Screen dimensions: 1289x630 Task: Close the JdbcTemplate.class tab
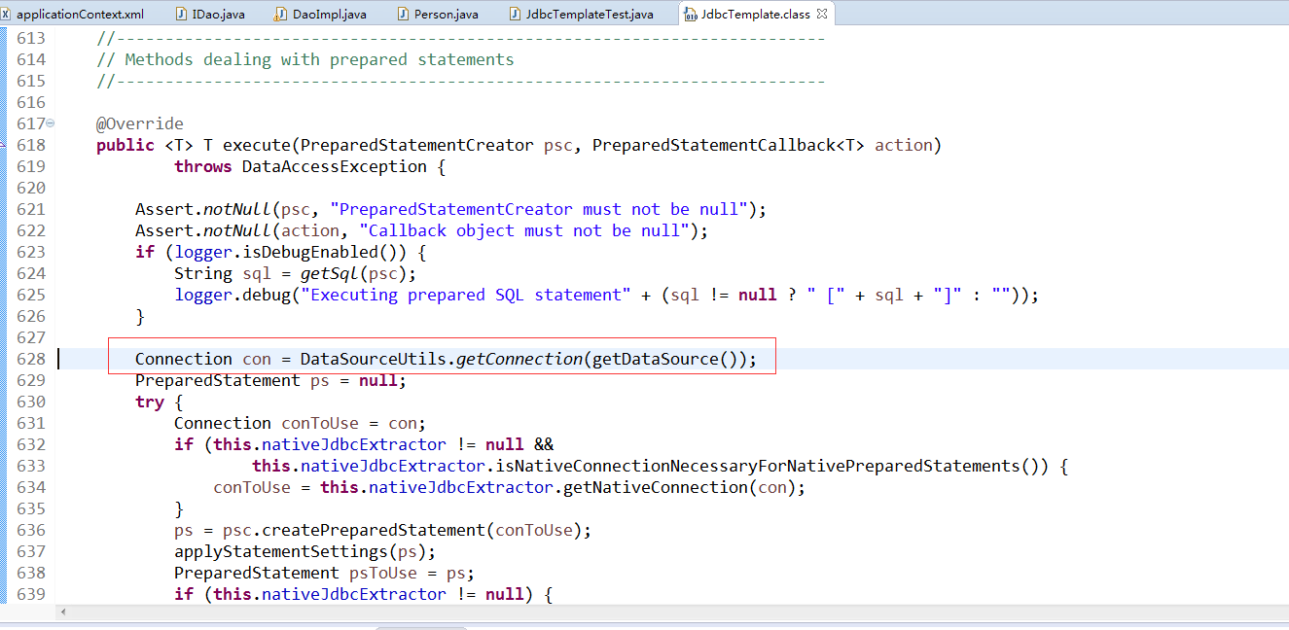click(821, 15)
